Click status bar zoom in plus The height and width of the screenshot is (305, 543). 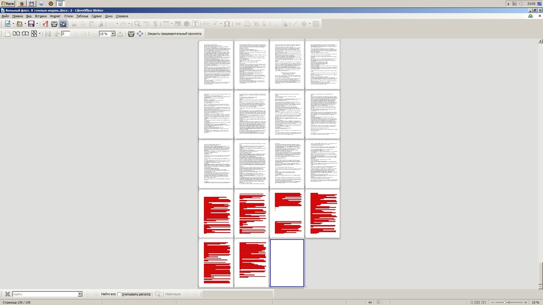[526, 302]
